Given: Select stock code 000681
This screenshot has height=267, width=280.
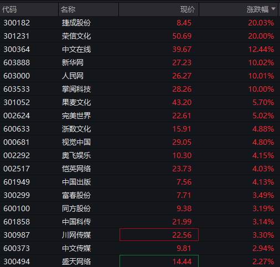Looking at the screenshot, I should click(17, 142).
